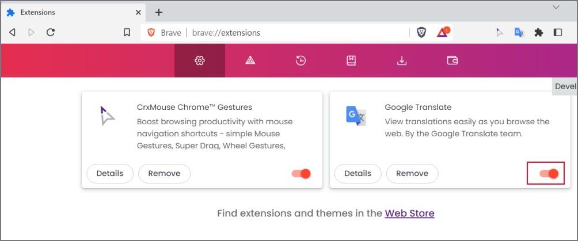
Task: Remove the CrxMouse Chrome Gestures extension
Action: [x=165, y=174]
